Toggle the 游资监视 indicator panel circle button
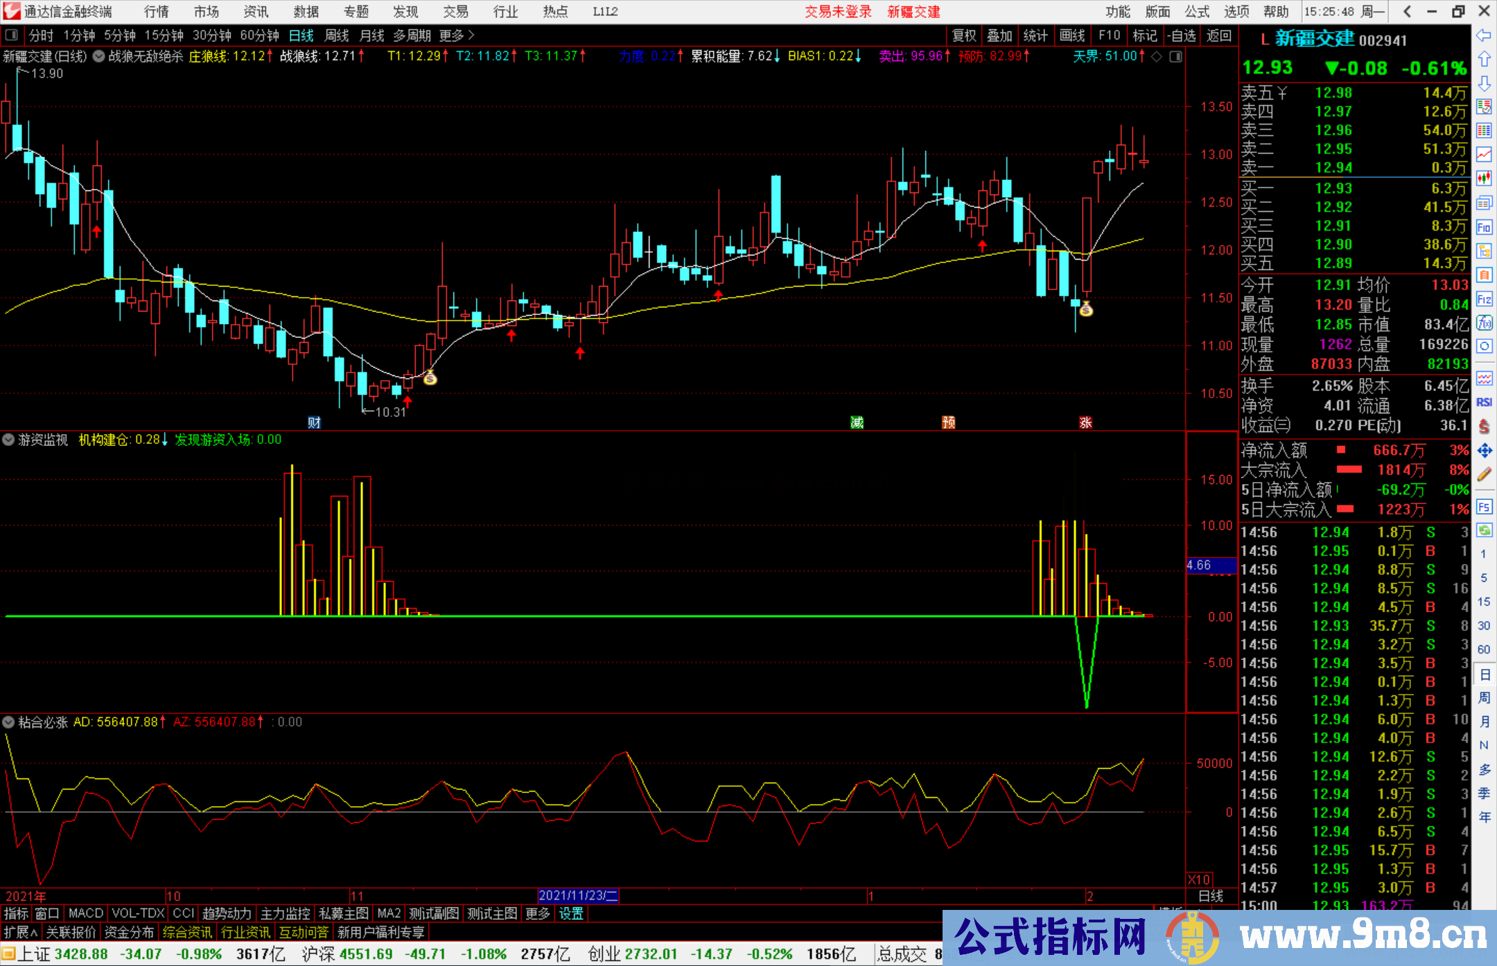The height and width of the screenshot is (966, 1497). tap(8, 440)
